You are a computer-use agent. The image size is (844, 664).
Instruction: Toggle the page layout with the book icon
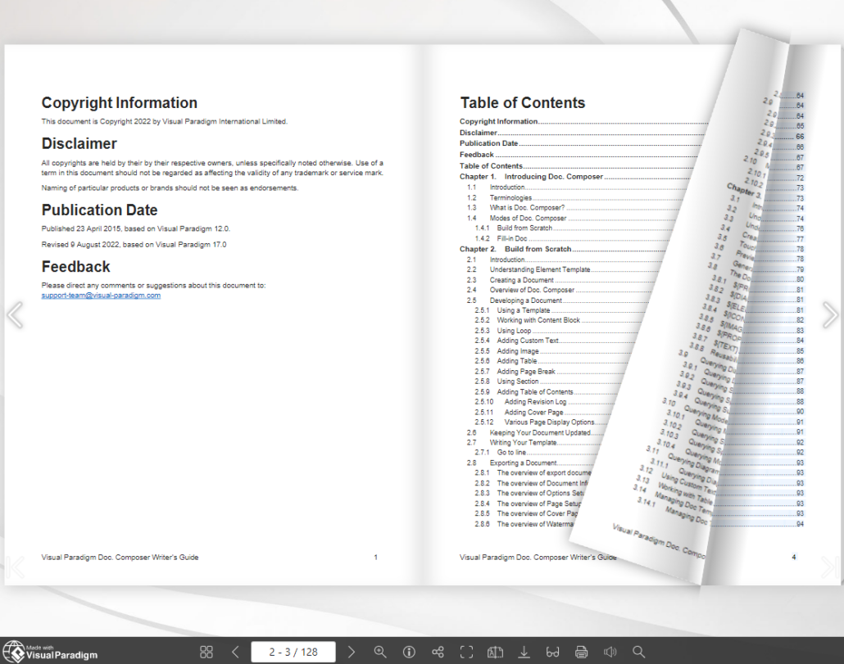495,652
